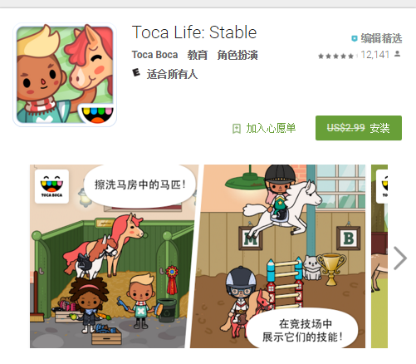Open the 教育 category link
This screenshot has width=416, height=364.
tap(198, 55)
